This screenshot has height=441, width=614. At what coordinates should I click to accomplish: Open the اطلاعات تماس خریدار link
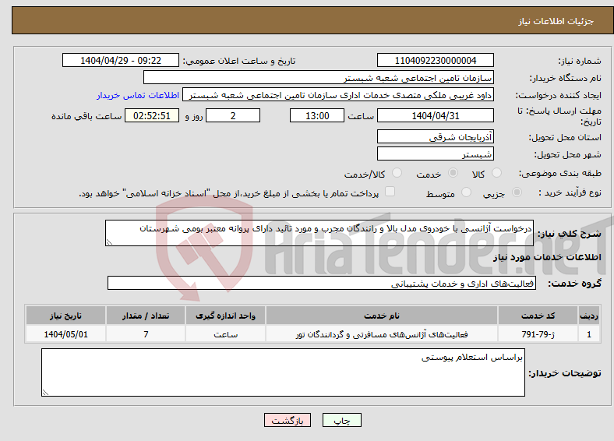tap(138, 95)
